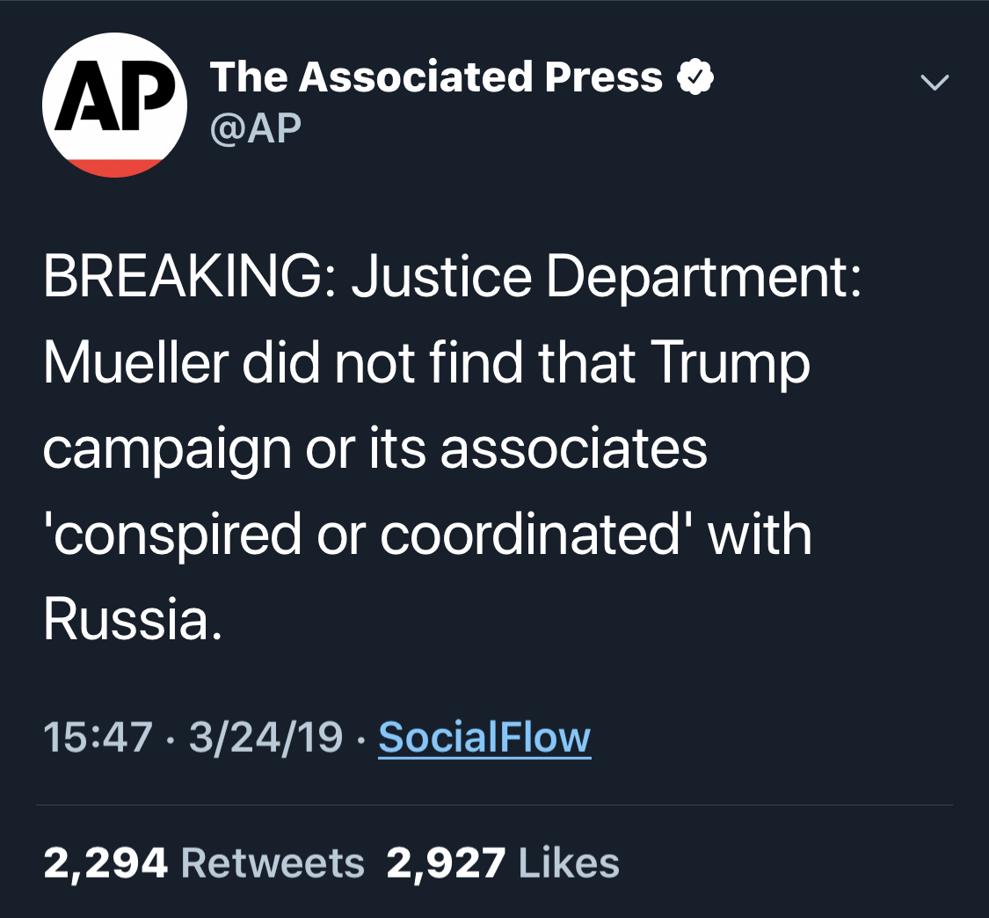Click the red stripe on AP logo
989x918 pixels.
click(x=115, y=168)
